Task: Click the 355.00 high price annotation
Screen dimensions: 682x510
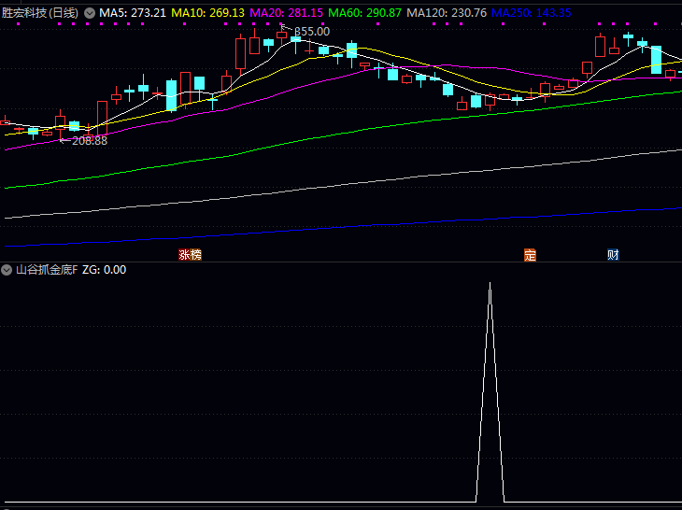Action: pyautogui.click(x=312, y=31)
